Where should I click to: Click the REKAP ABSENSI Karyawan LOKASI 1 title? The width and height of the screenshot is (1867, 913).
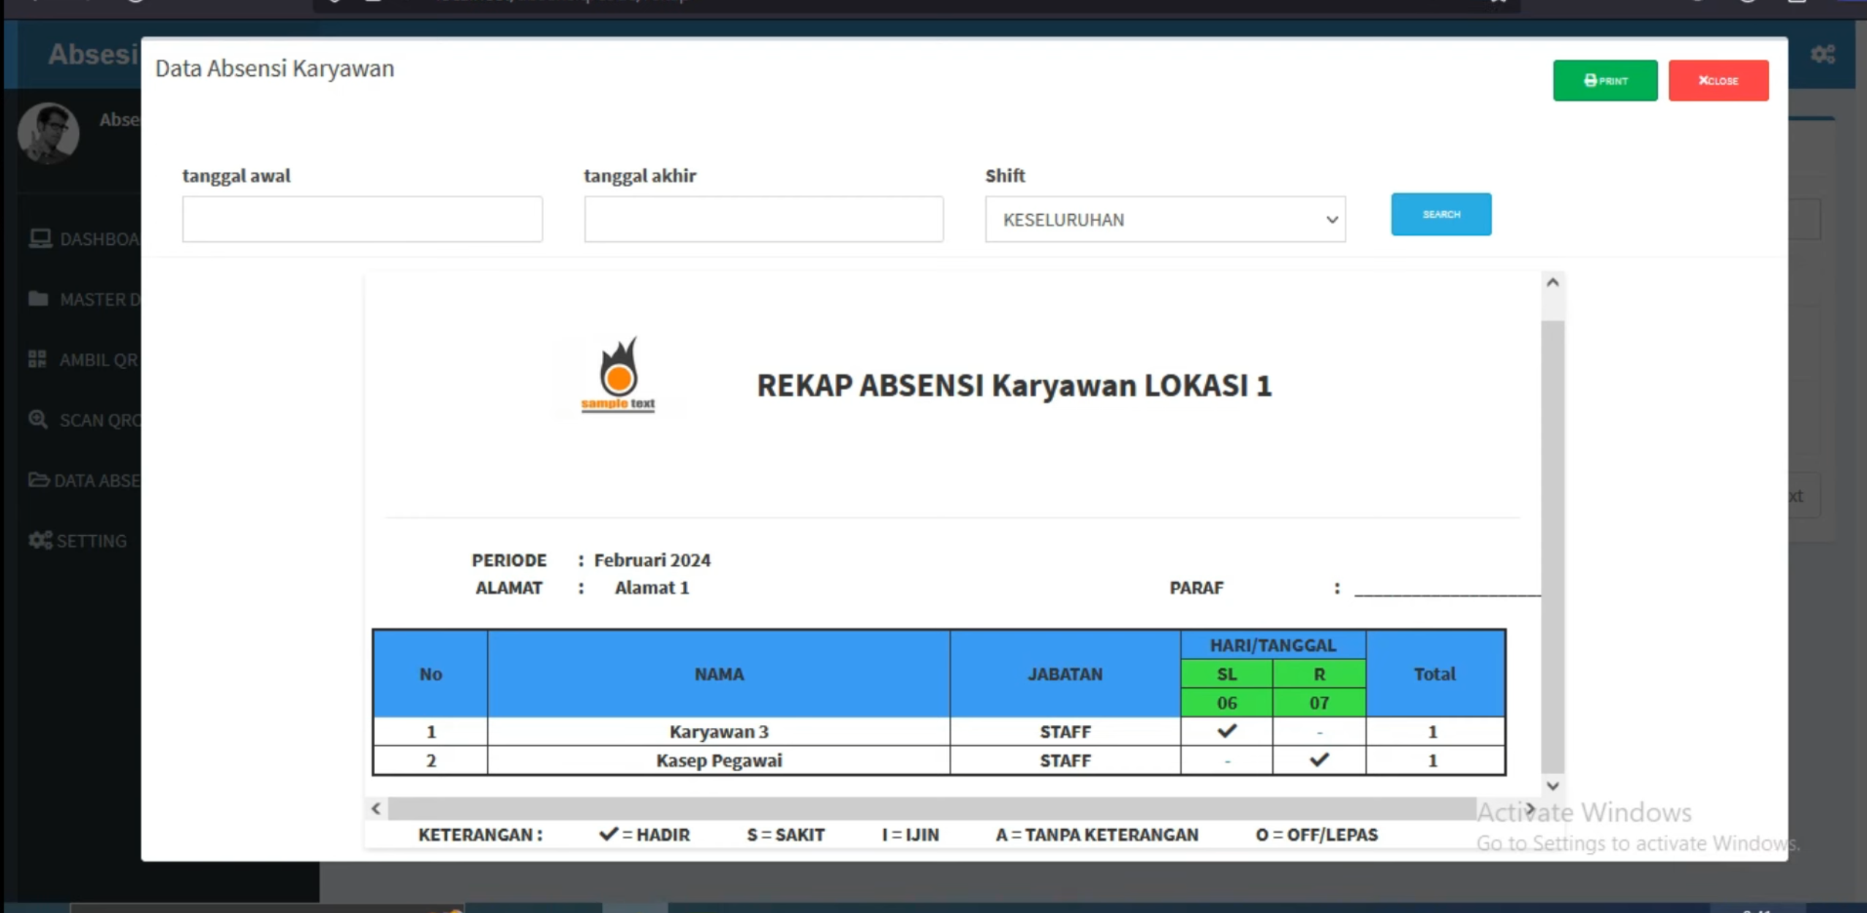[1014, 385]
